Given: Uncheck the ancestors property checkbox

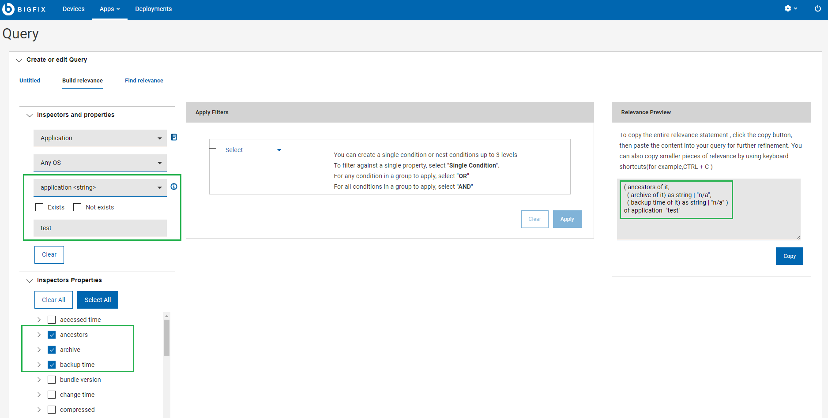Looking at the screenshot, I should pyautogui.click(x=52, y=335).
